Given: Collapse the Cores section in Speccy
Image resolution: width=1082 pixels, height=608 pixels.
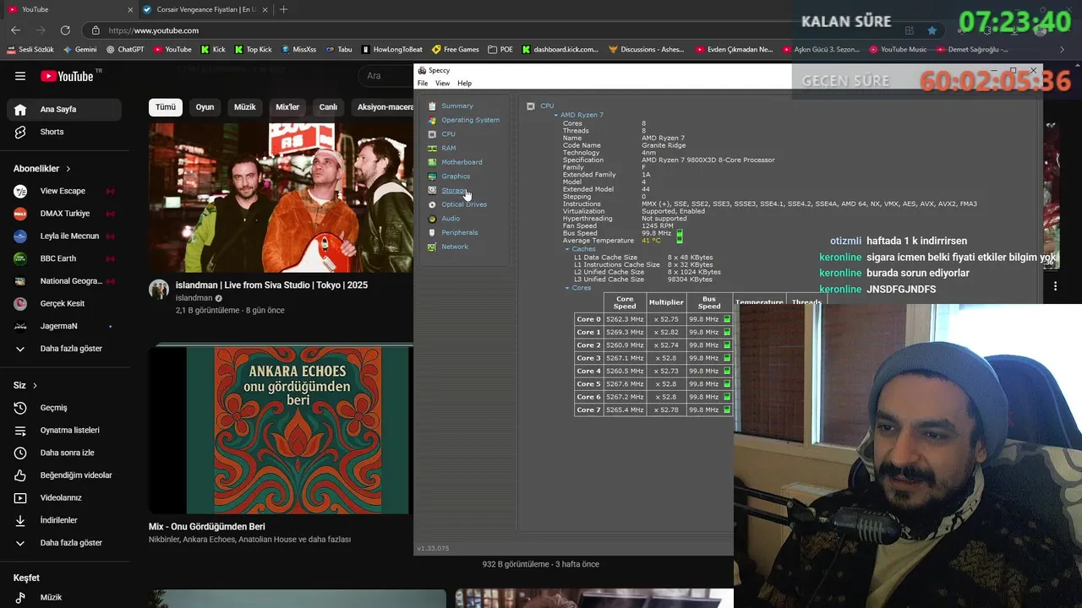Looking at the screenshot, I should [x=567, y=288].
